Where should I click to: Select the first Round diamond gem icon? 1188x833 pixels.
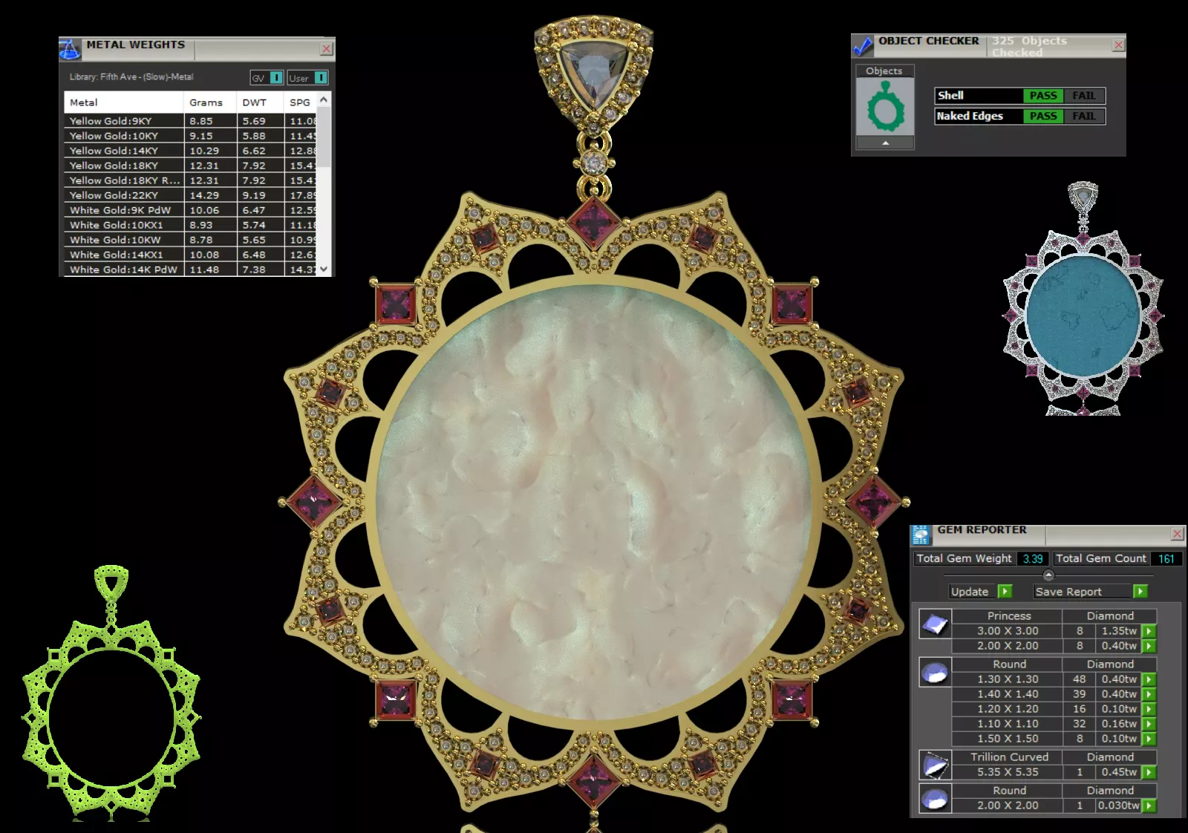935,673
